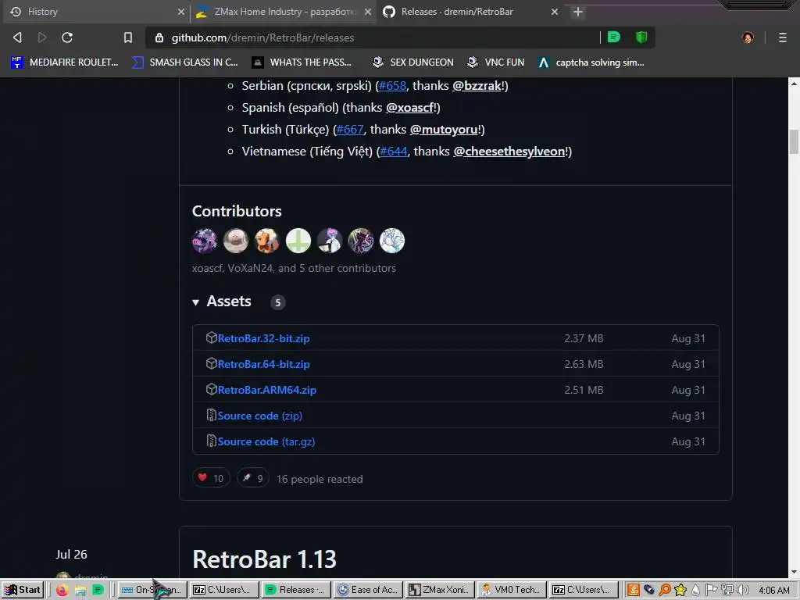Switch to the ZMax Home Industry tab

click(283, 12)
